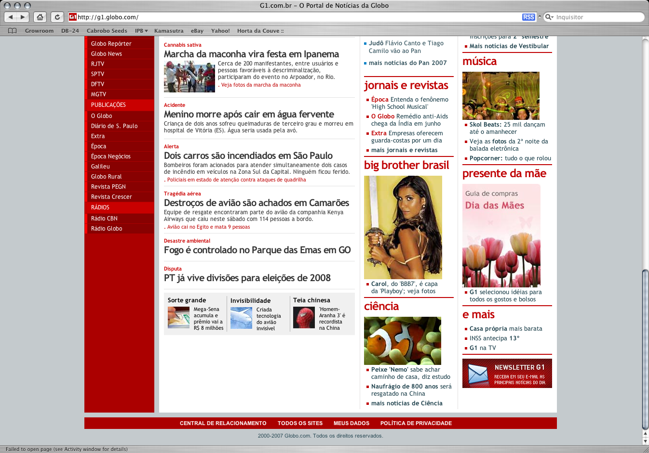The height and width of the screenshot is (453, 649).
Task: Open Política de Privacidade footer link
Action: point(416,423)
